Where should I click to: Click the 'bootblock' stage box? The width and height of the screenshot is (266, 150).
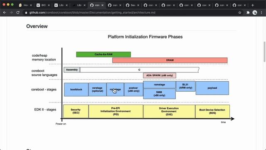(x=76, y=90)
